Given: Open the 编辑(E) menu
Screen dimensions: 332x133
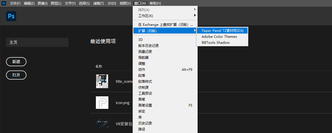Looking at the screenshot, I should pos(29,3).
